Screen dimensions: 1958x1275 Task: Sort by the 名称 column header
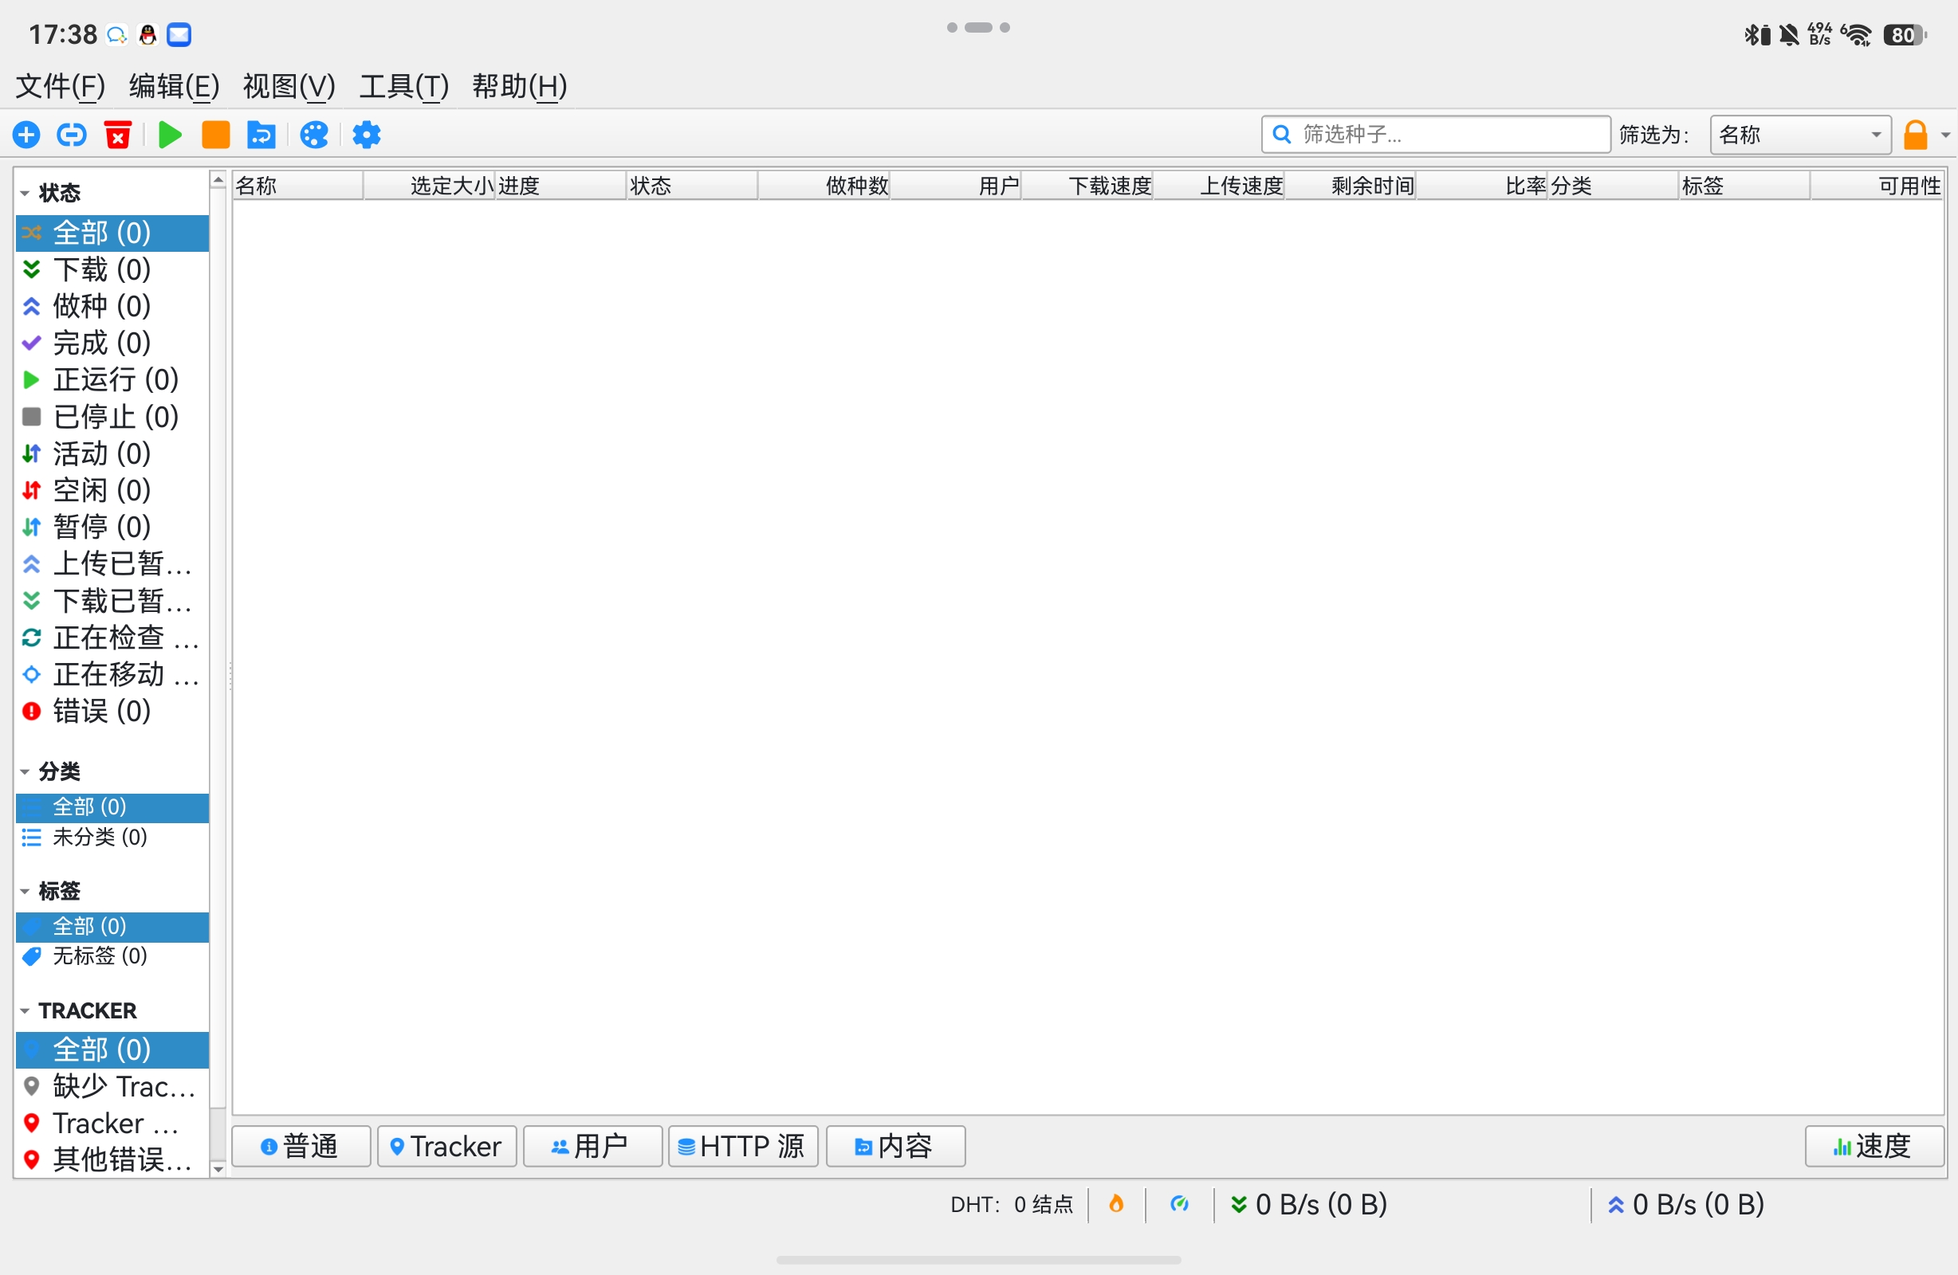tap(298, 186)
